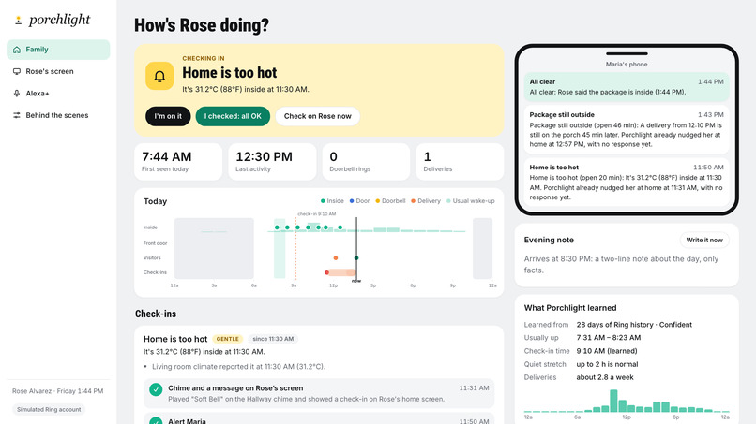Viewport: 756px width, 424px height.
Task: Click the red check-in dot on timeline
Action: coord(327,273)
